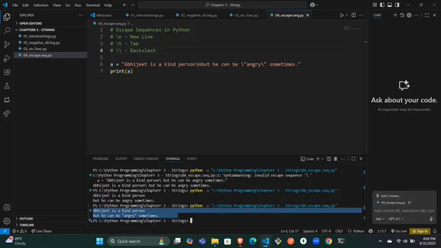Open the new terminal profile dropdown
This screenshot has width=441, height=248.
(322, 159)
